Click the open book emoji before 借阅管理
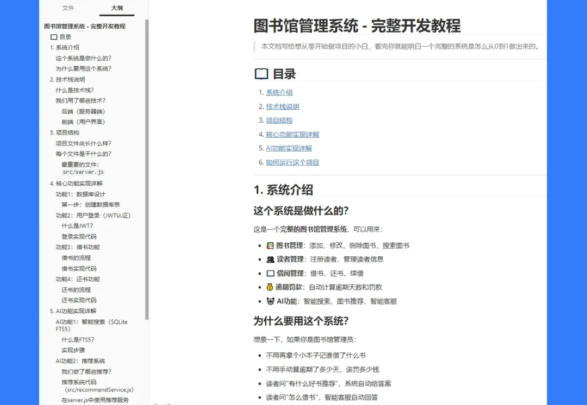The width and height of the screenshot is (587, 405). pyautogui.click(x=270, y=274)
